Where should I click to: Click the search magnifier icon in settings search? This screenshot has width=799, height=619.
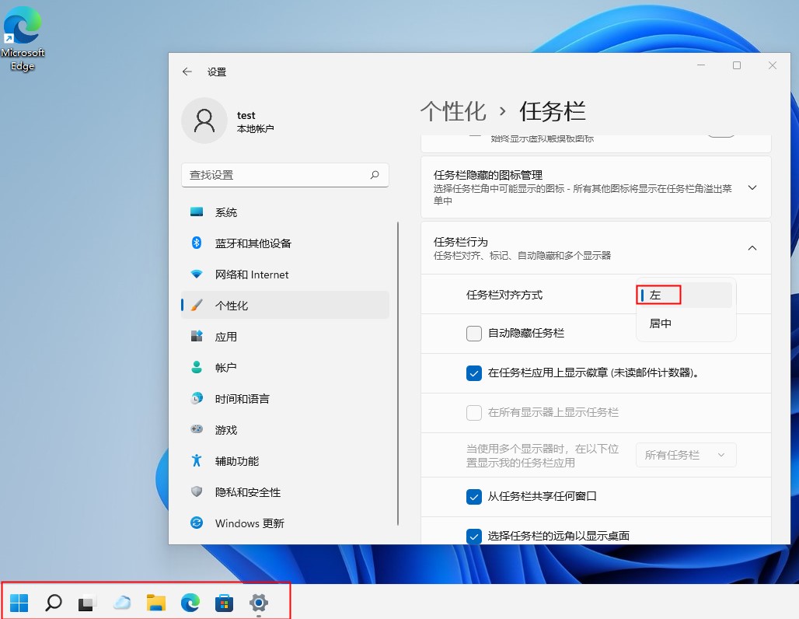coord(375,175)
